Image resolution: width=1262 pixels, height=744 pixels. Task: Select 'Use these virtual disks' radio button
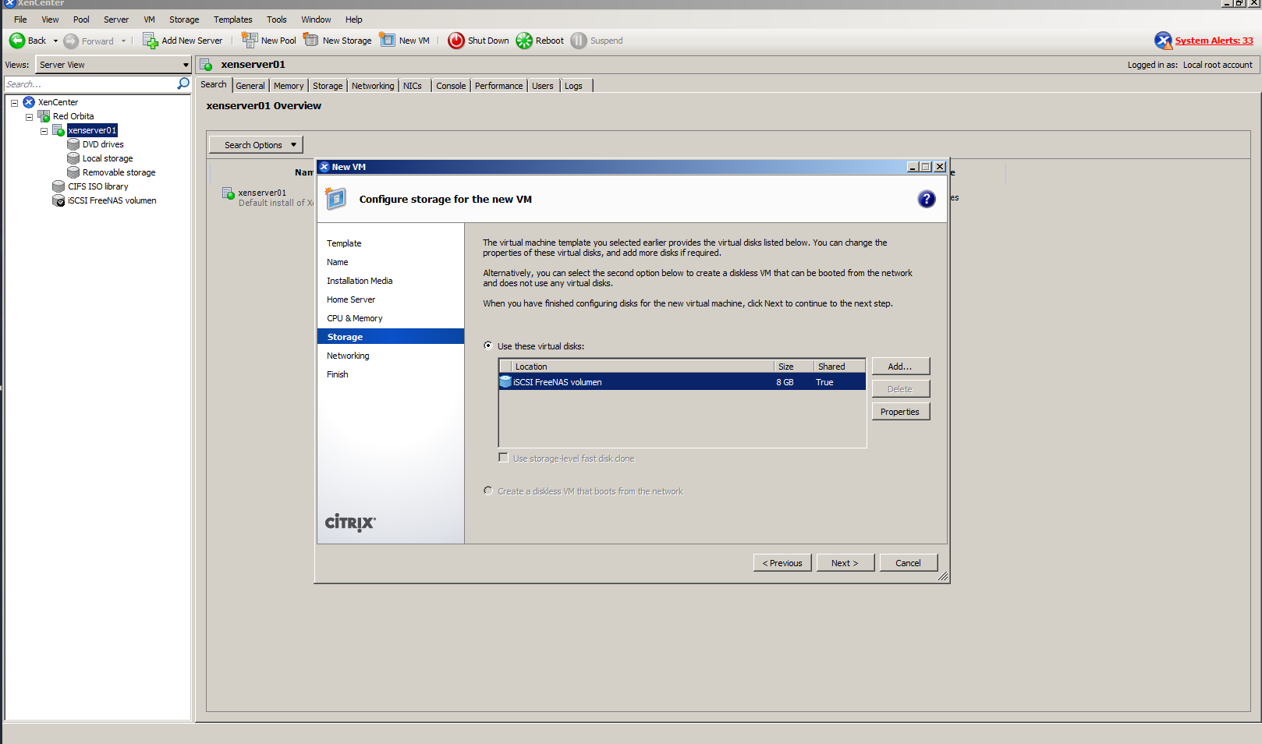coord(488,346)
